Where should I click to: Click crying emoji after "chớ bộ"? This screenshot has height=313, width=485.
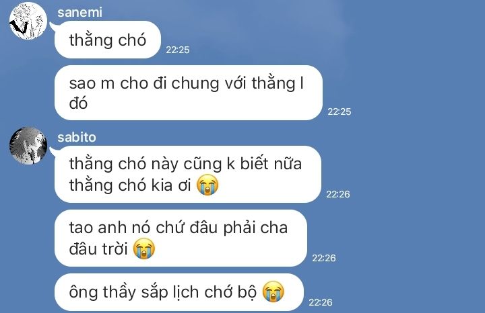(273, 292)
